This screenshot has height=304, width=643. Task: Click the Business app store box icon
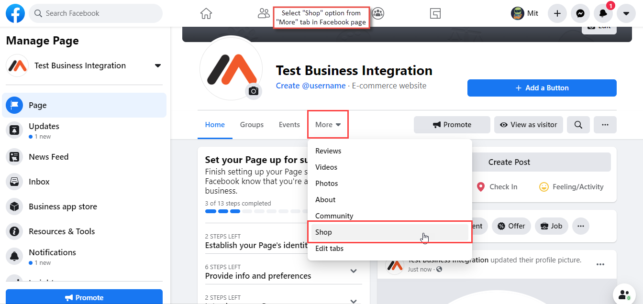14,206
